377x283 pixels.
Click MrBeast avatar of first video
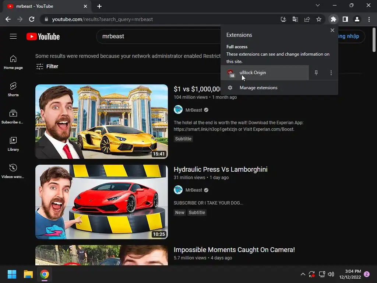178,110
